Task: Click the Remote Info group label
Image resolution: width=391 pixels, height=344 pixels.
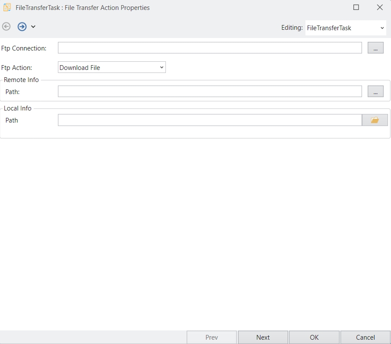Action: tap(21, 80)
